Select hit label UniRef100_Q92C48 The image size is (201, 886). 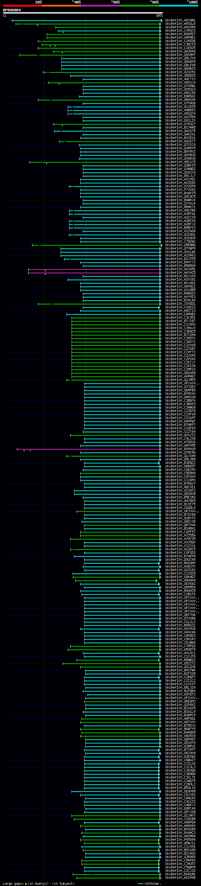tap(180, 559)
